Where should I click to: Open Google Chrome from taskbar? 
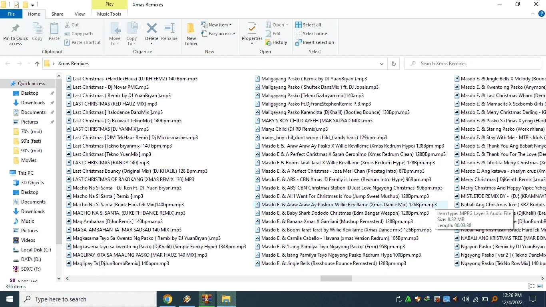click(x=167, y=299)
